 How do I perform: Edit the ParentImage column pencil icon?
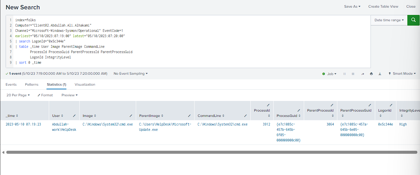point(189,116)
